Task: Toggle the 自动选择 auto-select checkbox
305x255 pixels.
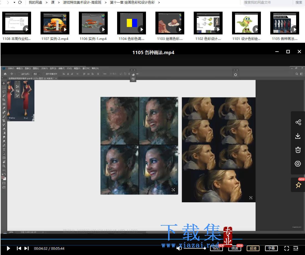Action: pyautogui.click(x=19, y=74)
